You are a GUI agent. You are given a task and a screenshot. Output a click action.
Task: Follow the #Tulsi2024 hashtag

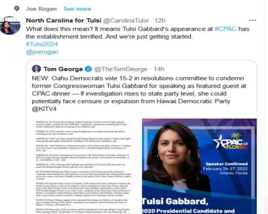coord(42,44)
